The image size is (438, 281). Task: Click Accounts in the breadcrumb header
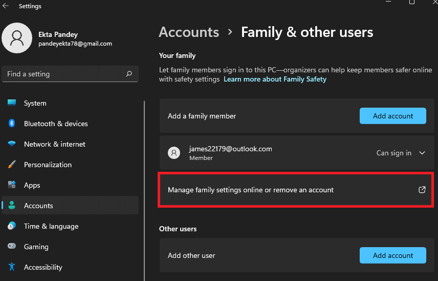(189, 32)
